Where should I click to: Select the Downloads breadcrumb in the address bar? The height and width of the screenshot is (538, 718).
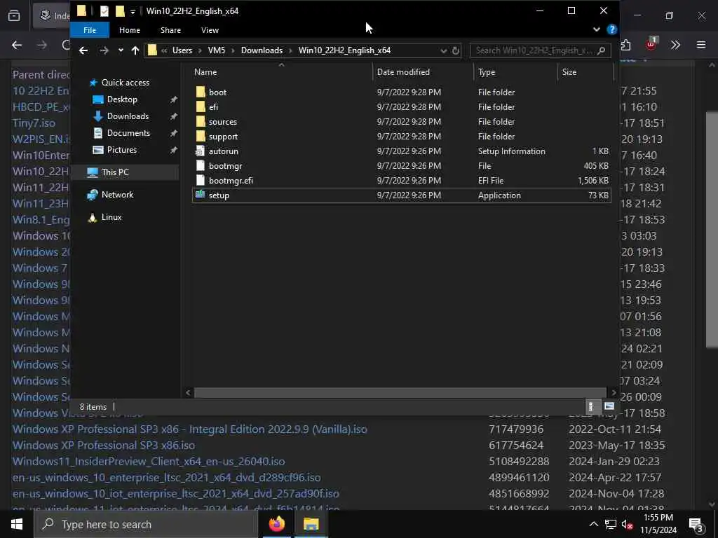coord(262,50)
